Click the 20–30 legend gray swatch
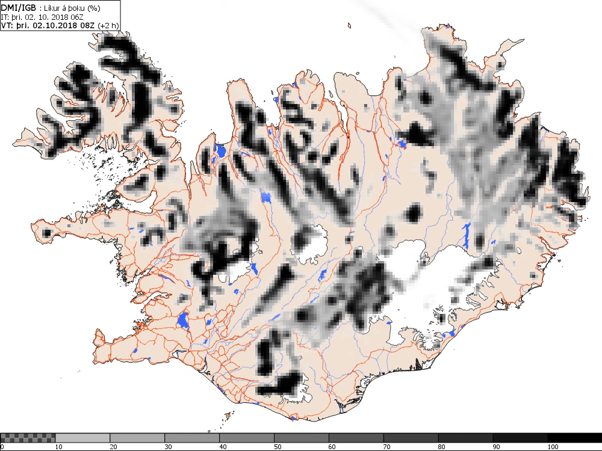 [137, 438]
